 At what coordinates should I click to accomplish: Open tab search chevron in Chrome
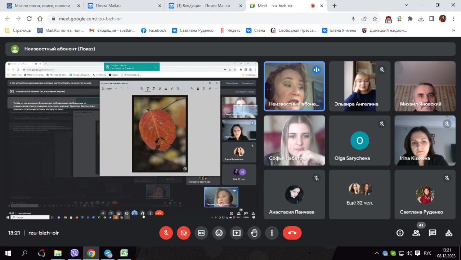click(406, 5)
